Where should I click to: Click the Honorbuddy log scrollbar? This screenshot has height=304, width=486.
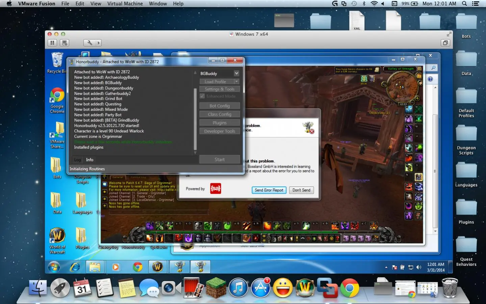(195, 119)
